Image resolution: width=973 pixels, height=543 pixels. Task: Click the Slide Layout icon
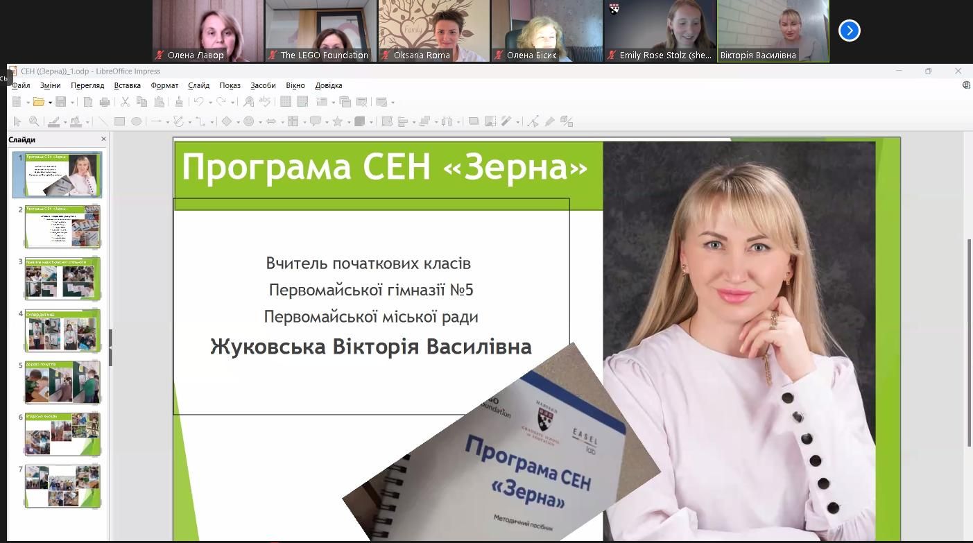381,102
